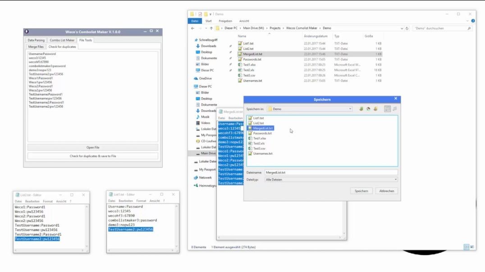Switch to list view icon in save dialog
The width and height of the screenshot is (485, 272).
tap(387, 109)
